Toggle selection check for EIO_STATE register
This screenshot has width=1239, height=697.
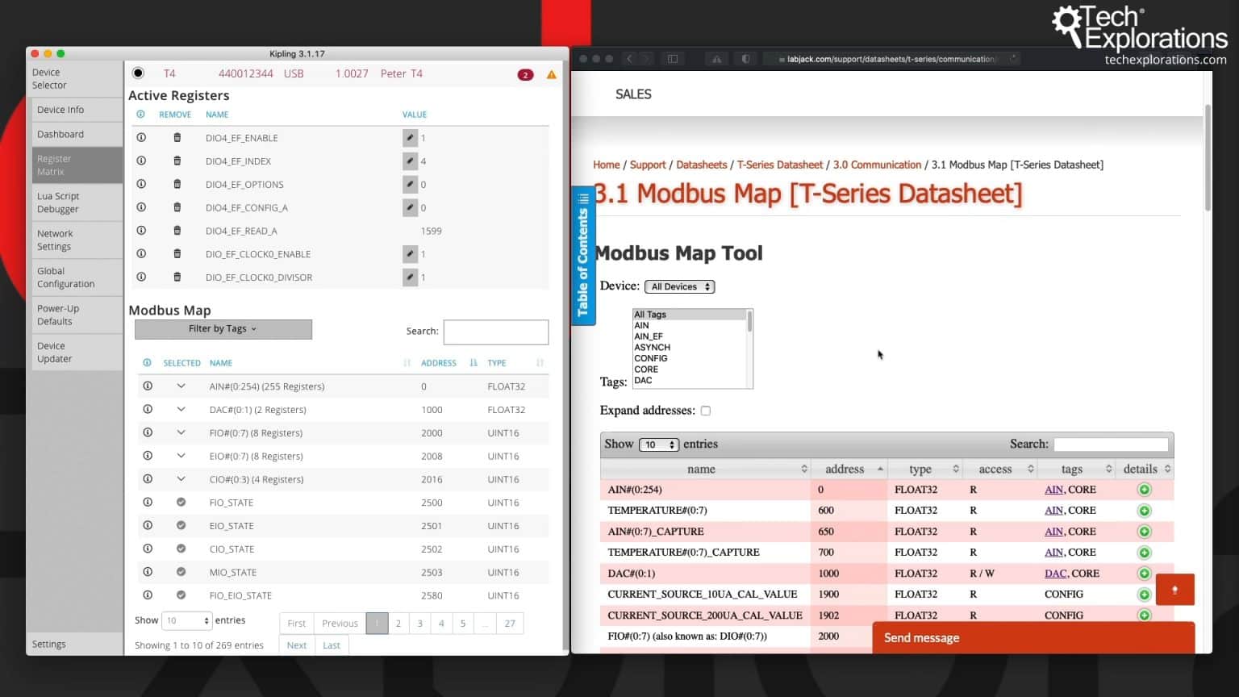[x=181, y=526]
